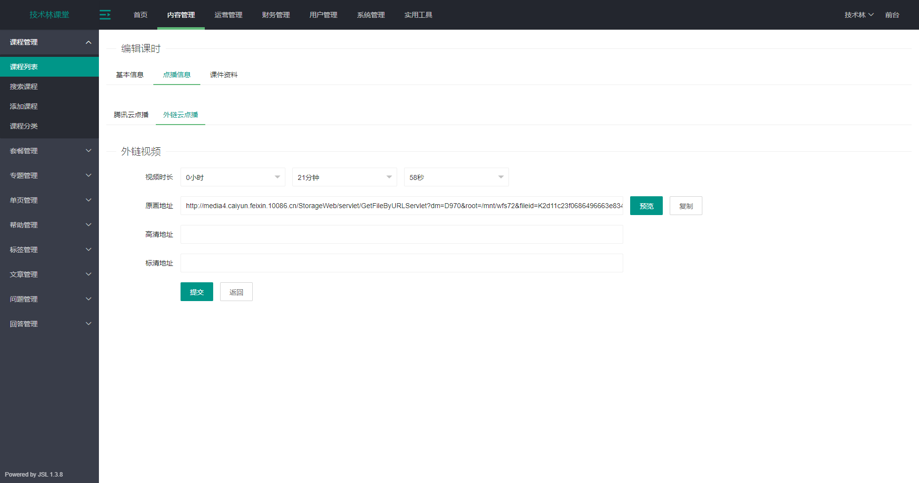Open the 用户管理 top menu
The height and width of the screenshot is (483, 919).
coord(323,15)
